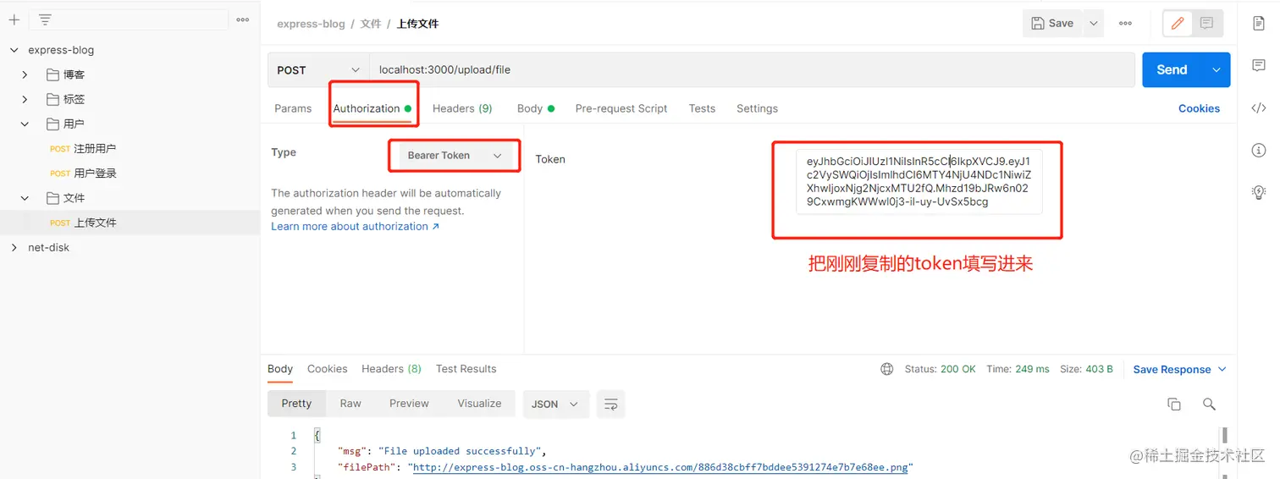Switch to Params tab
Image resolution: width=1280 pixels, height=479 pixels.
pos(293,108)
